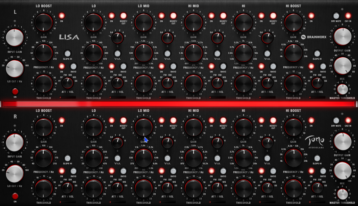Click the R channel HI MID Q knob
This screenshot has width=358, height=206.
coord(217,143)
